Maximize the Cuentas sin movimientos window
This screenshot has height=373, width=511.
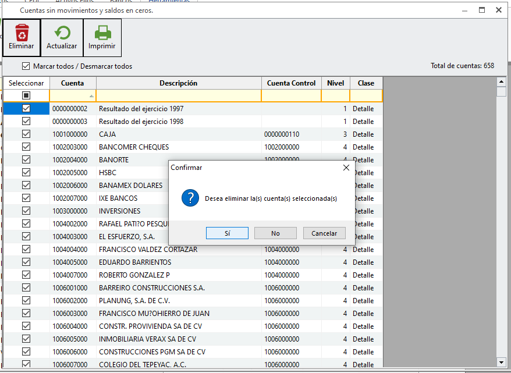(482, 10)
